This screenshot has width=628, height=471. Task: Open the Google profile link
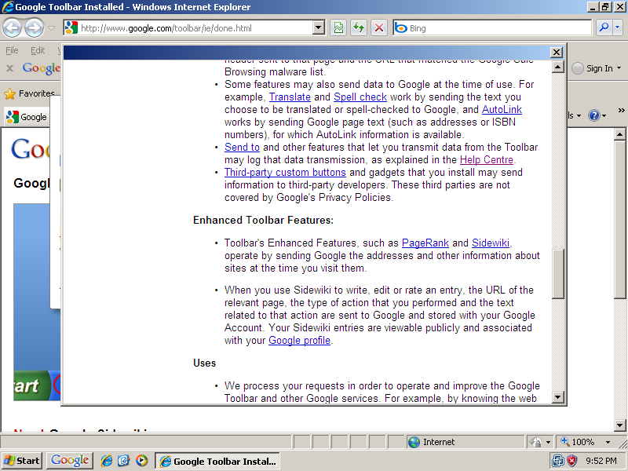299,341
